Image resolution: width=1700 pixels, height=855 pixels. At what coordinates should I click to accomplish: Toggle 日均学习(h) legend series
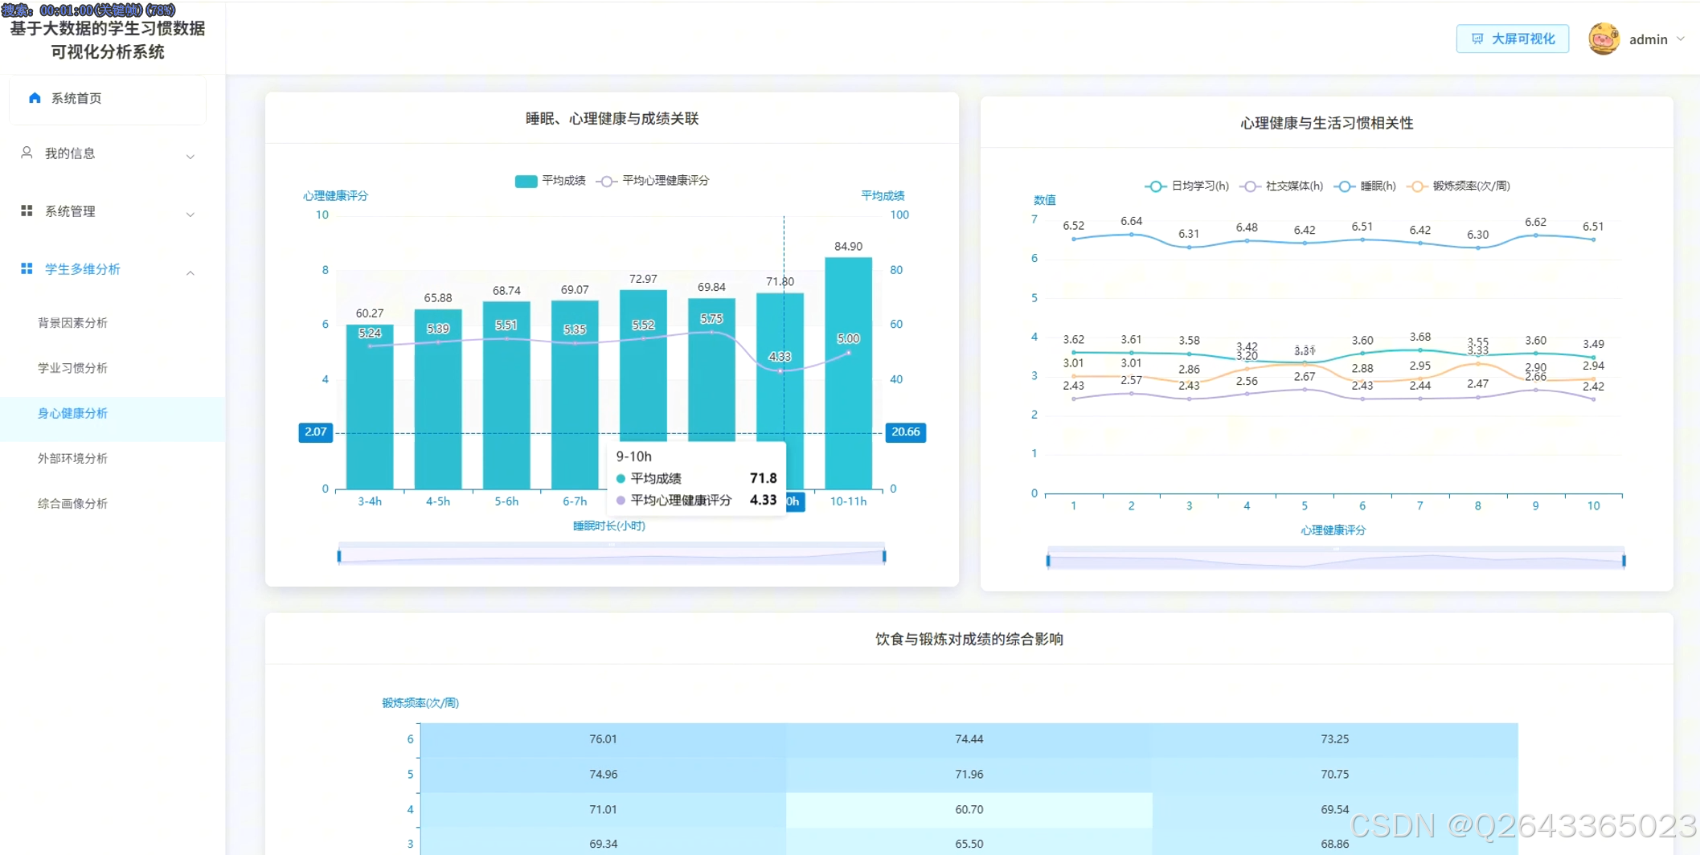point(1186,186)
